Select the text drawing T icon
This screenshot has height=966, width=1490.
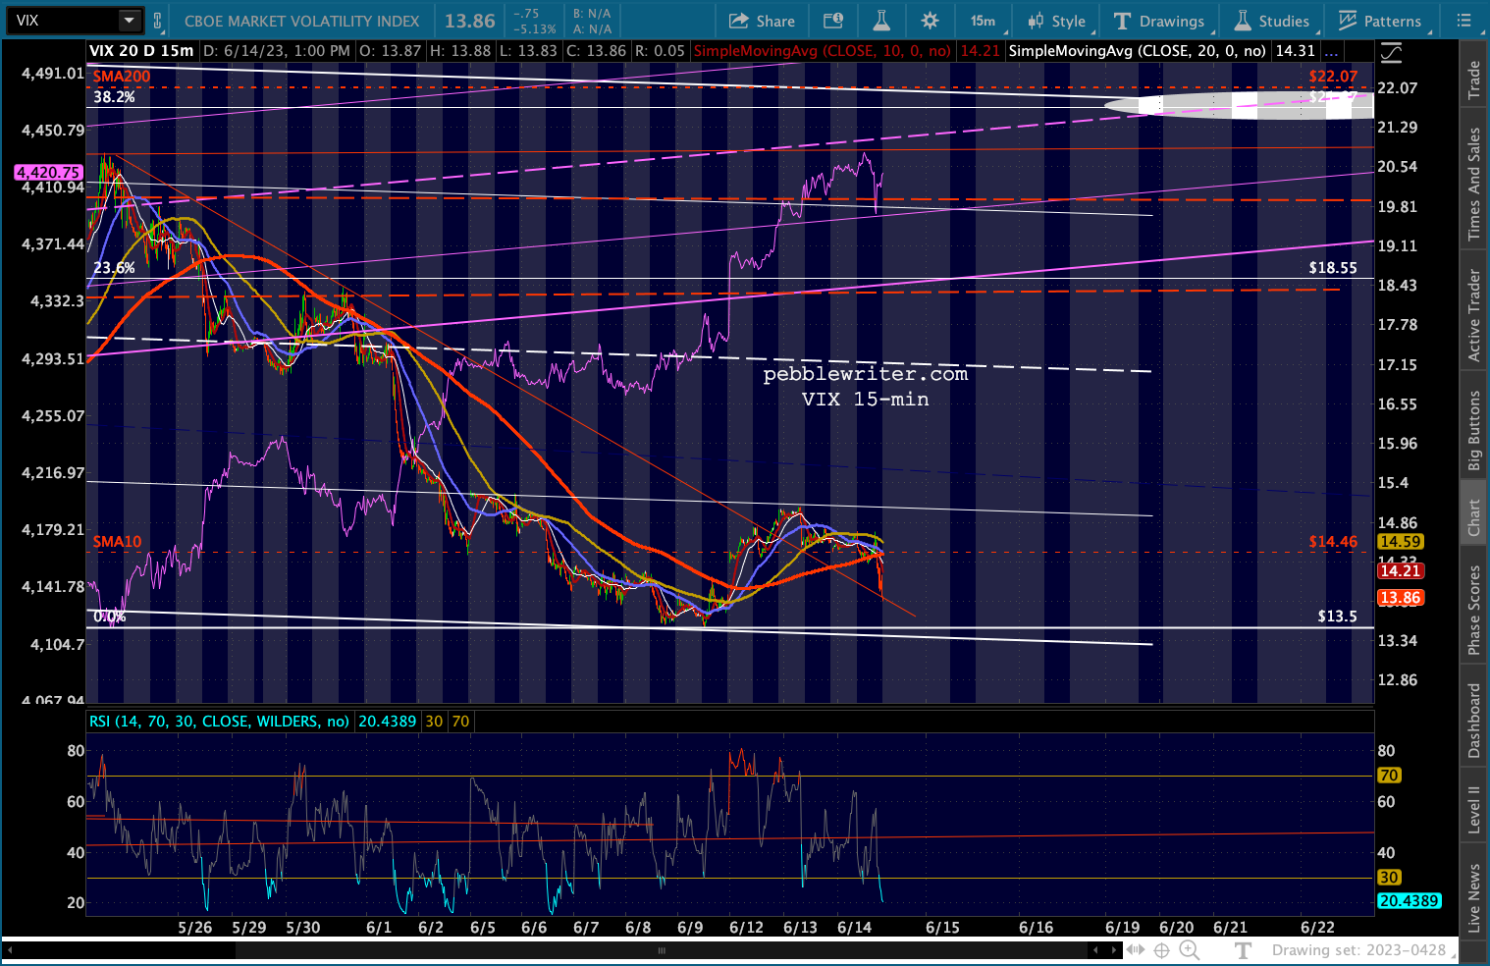point(1244,949)
